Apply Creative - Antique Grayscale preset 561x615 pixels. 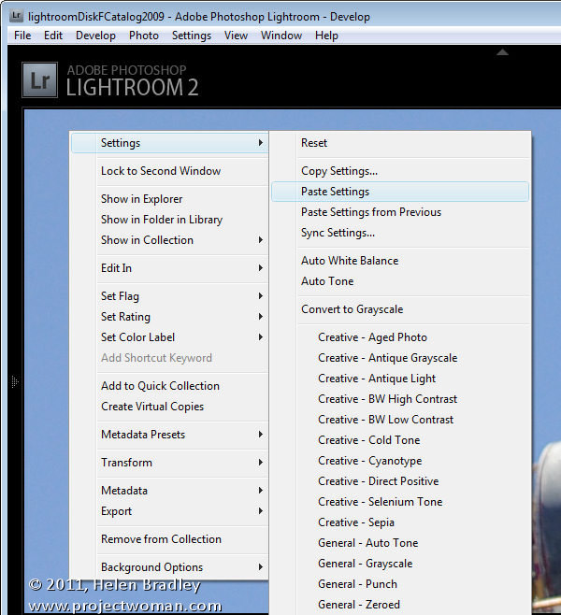pos(400,358)
